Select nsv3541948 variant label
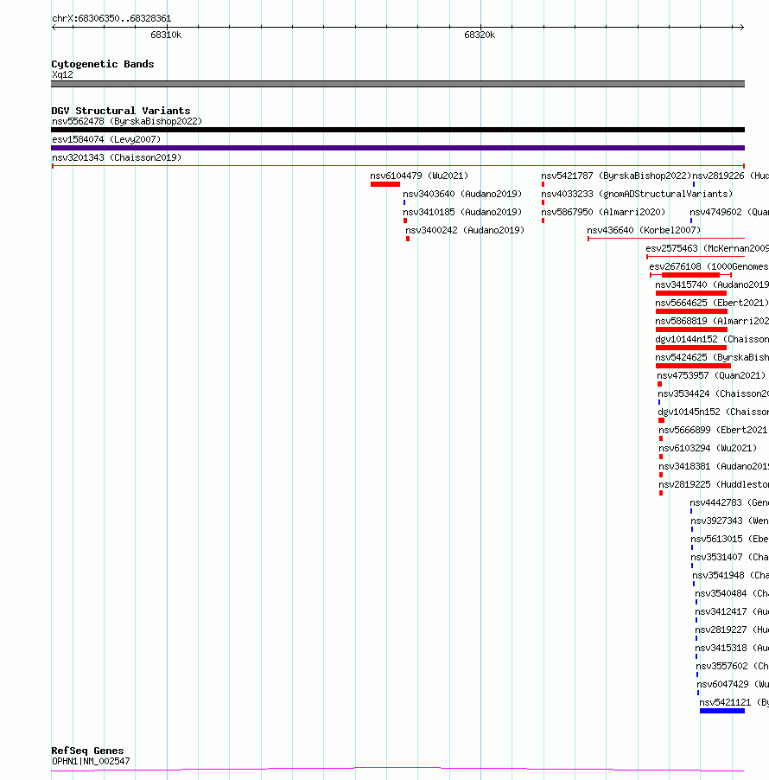Viewport: 769px width, 780px height. (x=731, y=575)
